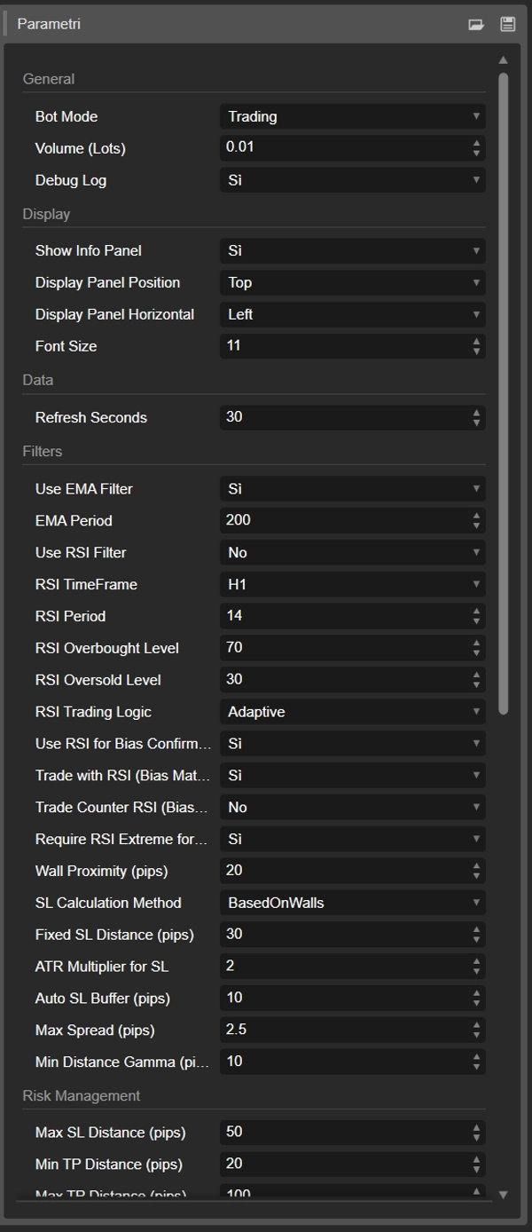Viewport: 532px width, 1232px height.
Task: Open Display Panel Position dropdown
Action: [352, 282]
